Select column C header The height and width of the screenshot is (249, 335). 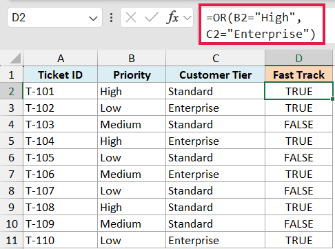(x=215, y=58)
